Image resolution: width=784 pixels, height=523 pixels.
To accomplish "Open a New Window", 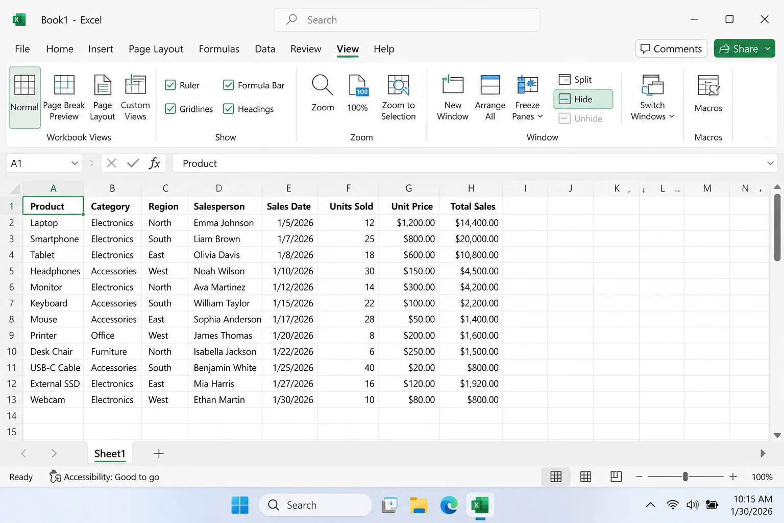I will point(452,97).
